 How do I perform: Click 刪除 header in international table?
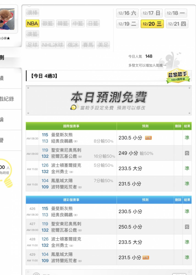(x=178, y=126)
